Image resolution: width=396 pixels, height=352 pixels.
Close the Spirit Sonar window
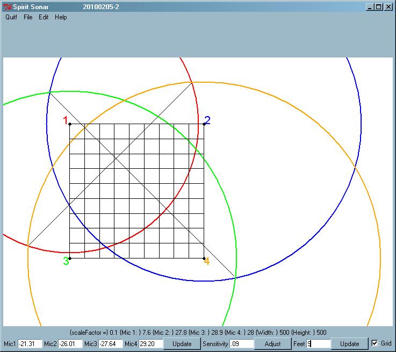388,7
